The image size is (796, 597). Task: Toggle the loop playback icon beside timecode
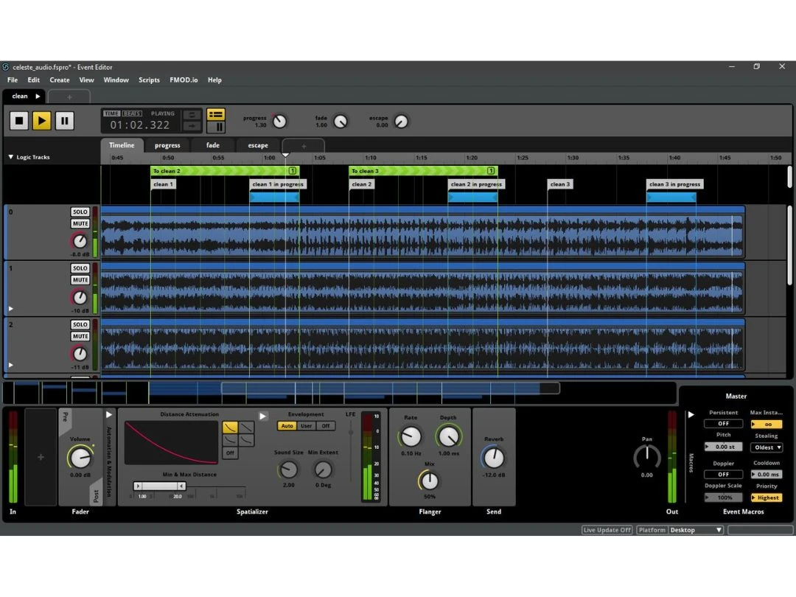click(192, 114)
